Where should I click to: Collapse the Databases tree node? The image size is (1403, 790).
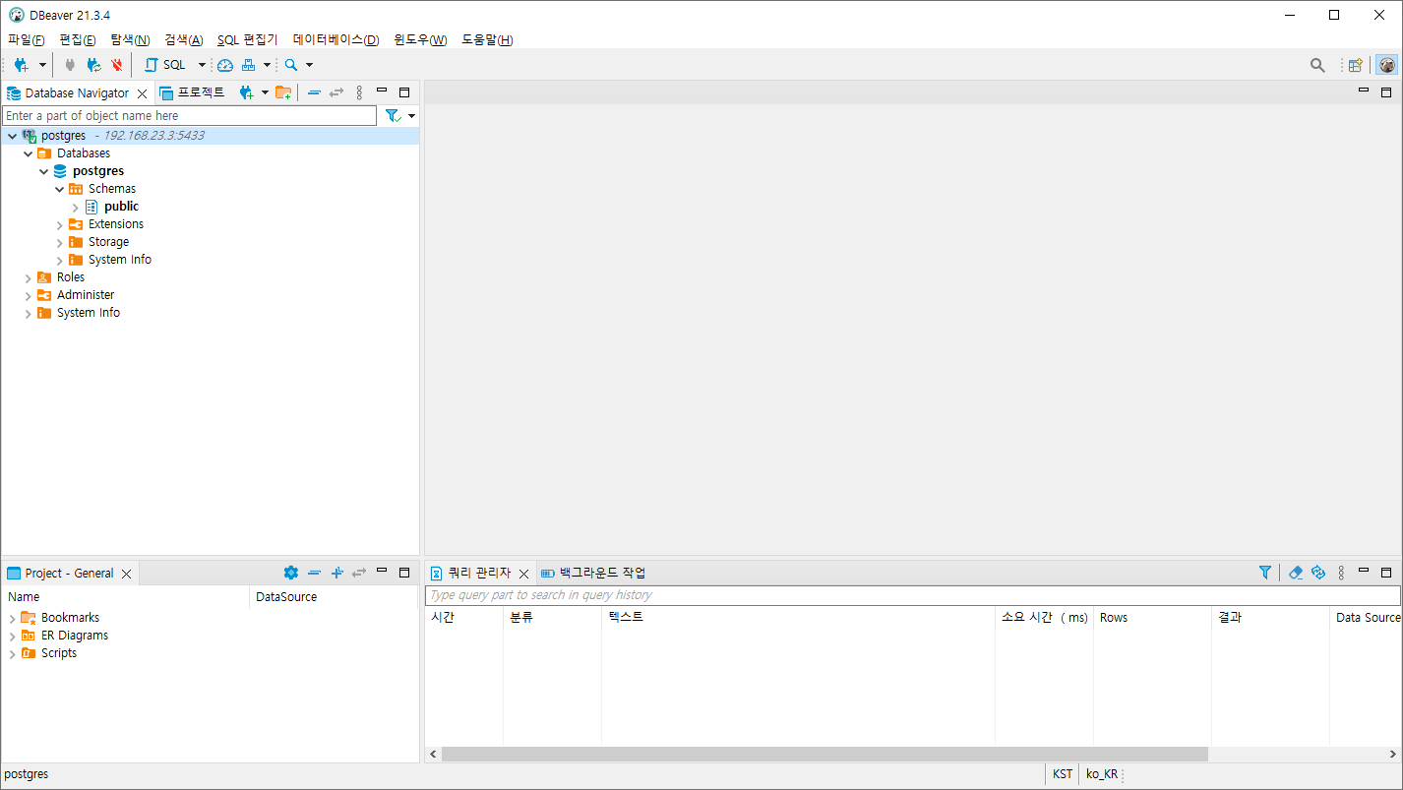(x=28, y=153)
